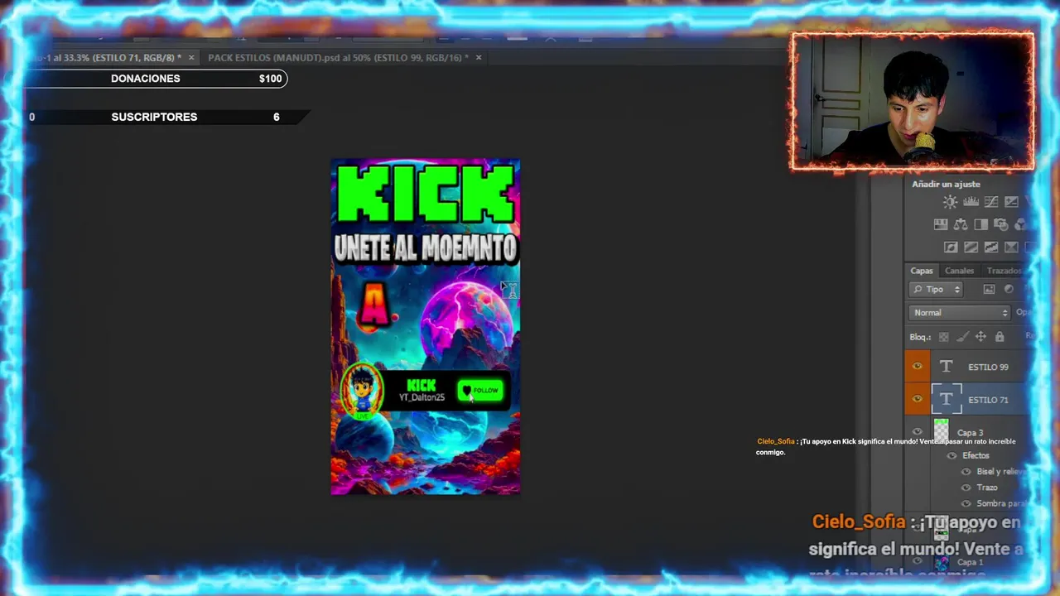Hide the ESTILO 71 layer
The width and height of the screenshot is (1060, 596).
point(917,399)
